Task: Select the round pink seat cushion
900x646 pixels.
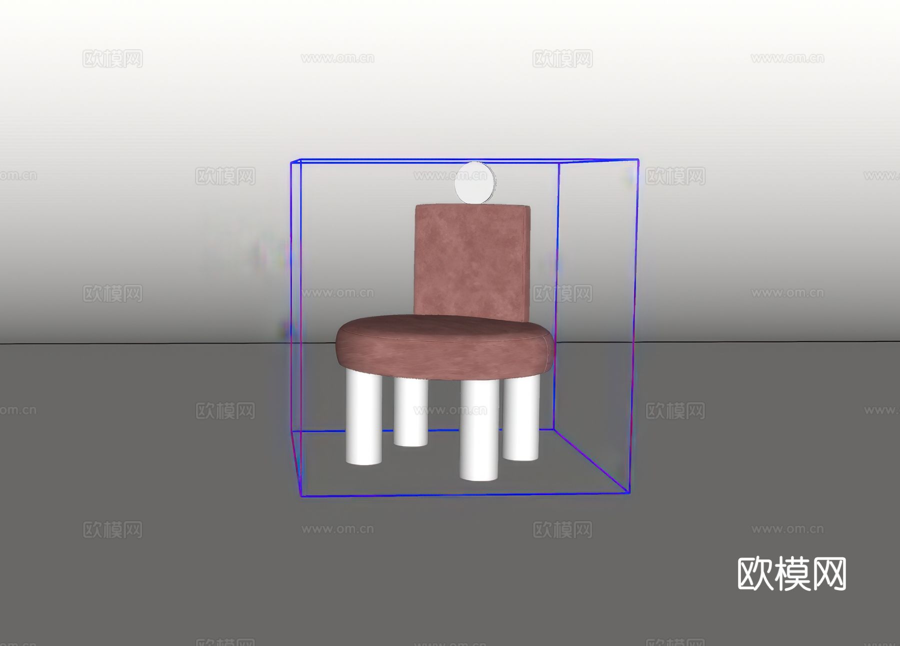Action: 444,348
